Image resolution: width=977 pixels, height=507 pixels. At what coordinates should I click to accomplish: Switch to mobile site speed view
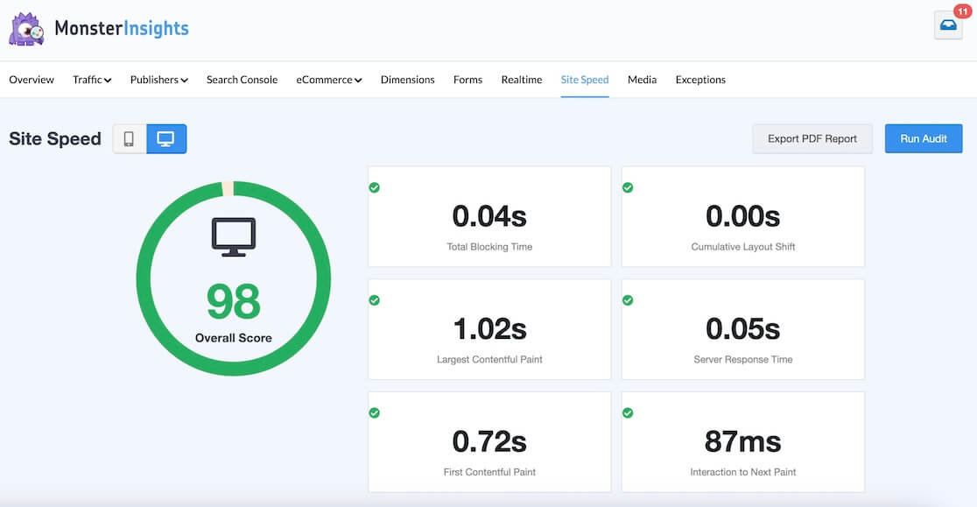pos(129,138)
